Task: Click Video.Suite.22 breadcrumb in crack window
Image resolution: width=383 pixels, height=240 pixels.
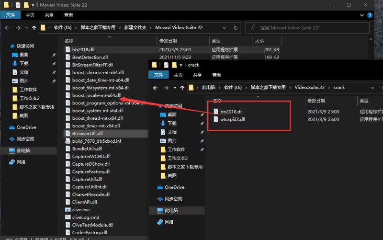Action: point(309,88)
